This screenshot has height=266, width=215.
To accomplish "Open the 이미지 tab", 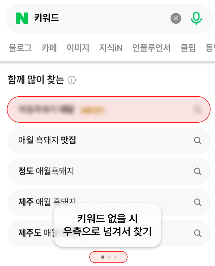I will pos(78,48).
